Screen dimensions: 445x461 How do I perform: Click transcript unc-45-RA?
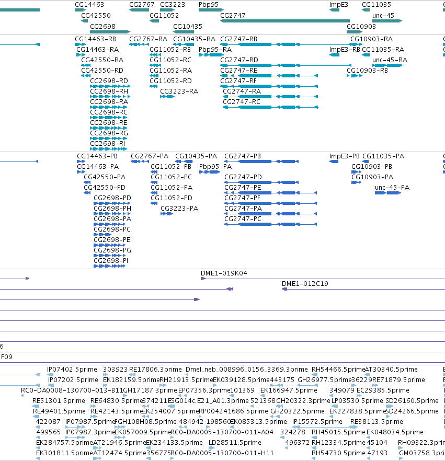(x=390, y=60)
